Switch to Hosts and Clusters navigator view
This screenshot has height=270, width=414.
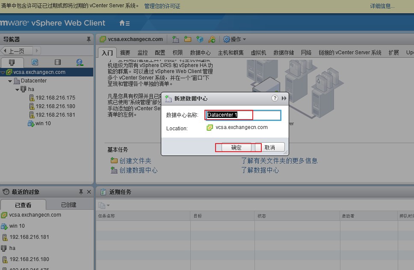click(x=12, y=62)
